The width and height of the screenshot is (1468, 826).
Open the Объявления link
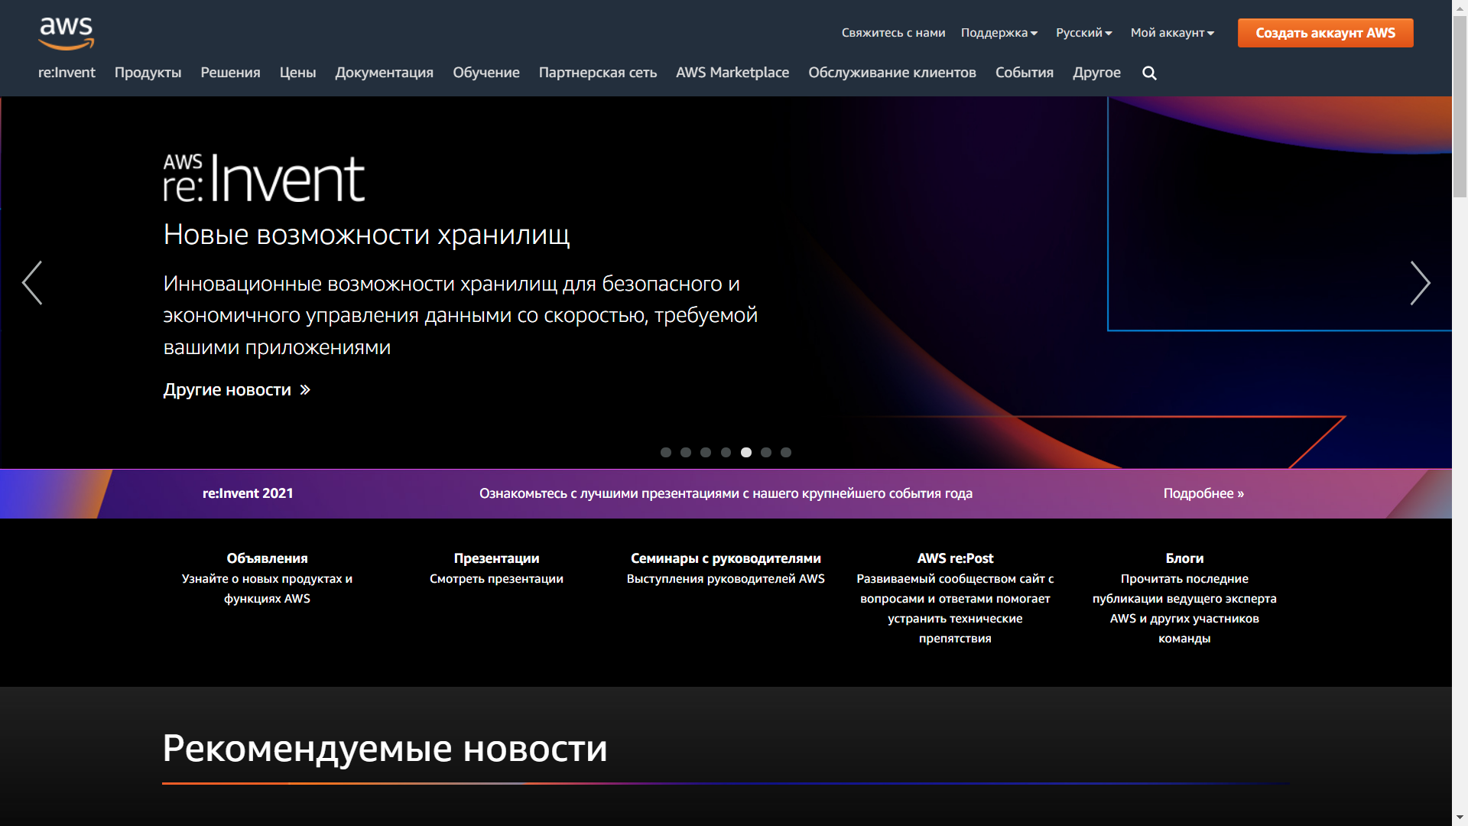[267, 558]
